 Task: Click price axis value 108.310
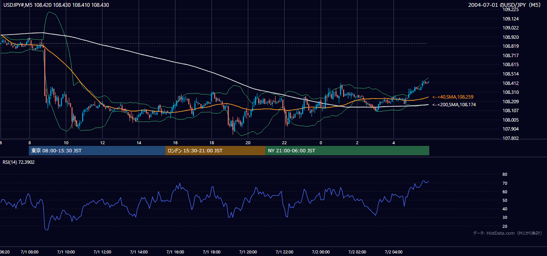click(510, 92)
